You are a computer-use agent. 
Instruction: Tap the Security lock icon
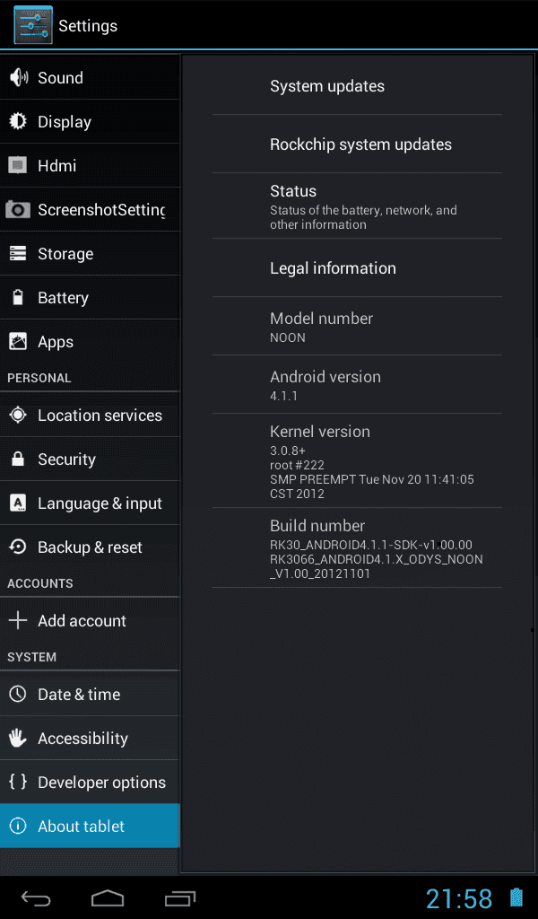coord(18,459)
